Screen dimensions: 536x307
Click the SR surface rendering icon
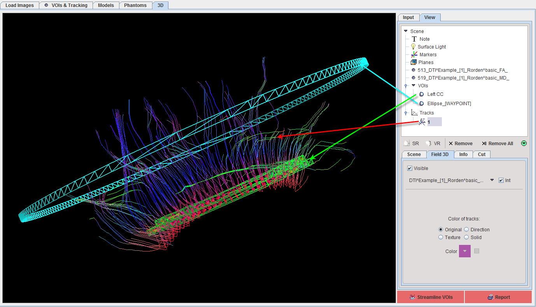(x=407, y=143)
